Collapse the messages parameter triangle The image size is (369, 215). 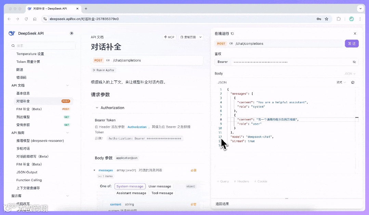tap(94, 170)
